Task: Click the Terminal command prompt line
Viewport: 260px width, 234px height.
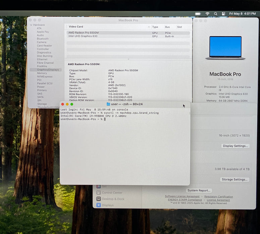Action: coord(83,119)
